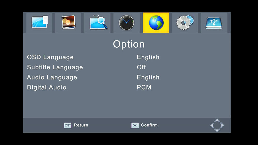The width and height of the screenshot is (258, 145).
Task: Click the Return label
Action: click(81, 125)
